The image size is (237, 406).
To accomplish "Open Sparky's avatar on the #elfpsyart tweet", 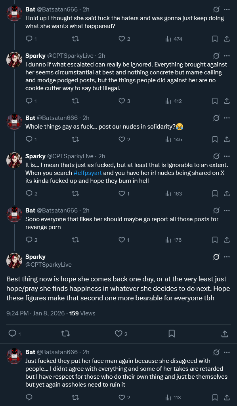I will point(14,160).
